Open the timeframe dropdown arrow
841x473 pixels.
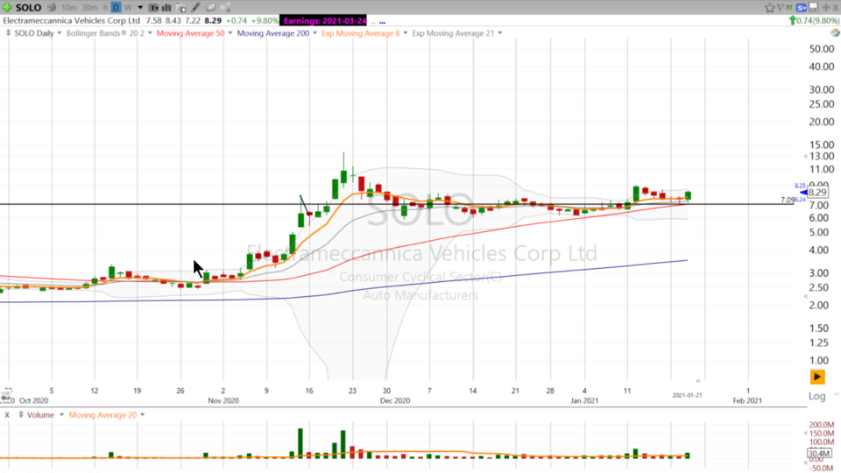[x=140, y=8]
